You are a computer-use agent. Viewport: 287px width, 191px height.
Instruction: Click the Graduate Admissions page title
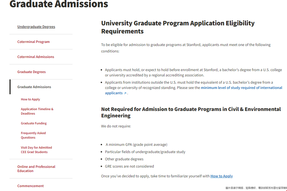[59, 4]
